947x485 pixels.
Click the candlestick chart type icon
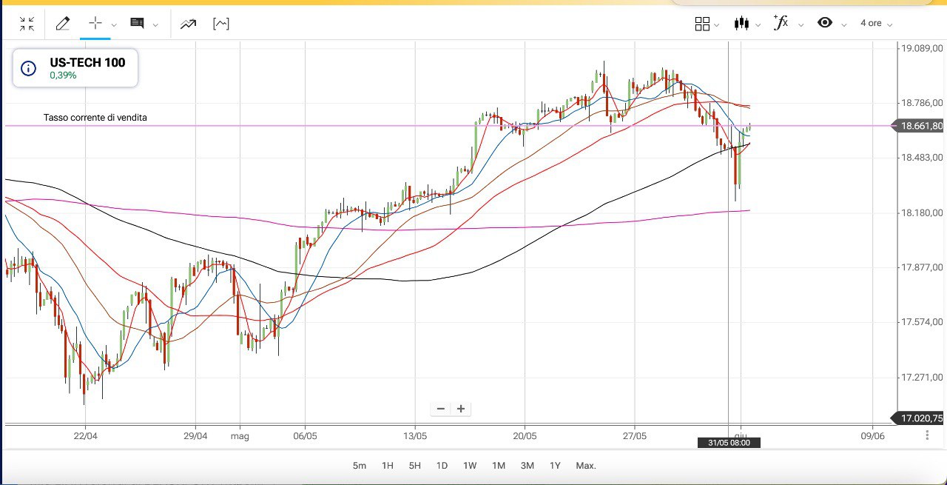[741, 24]
